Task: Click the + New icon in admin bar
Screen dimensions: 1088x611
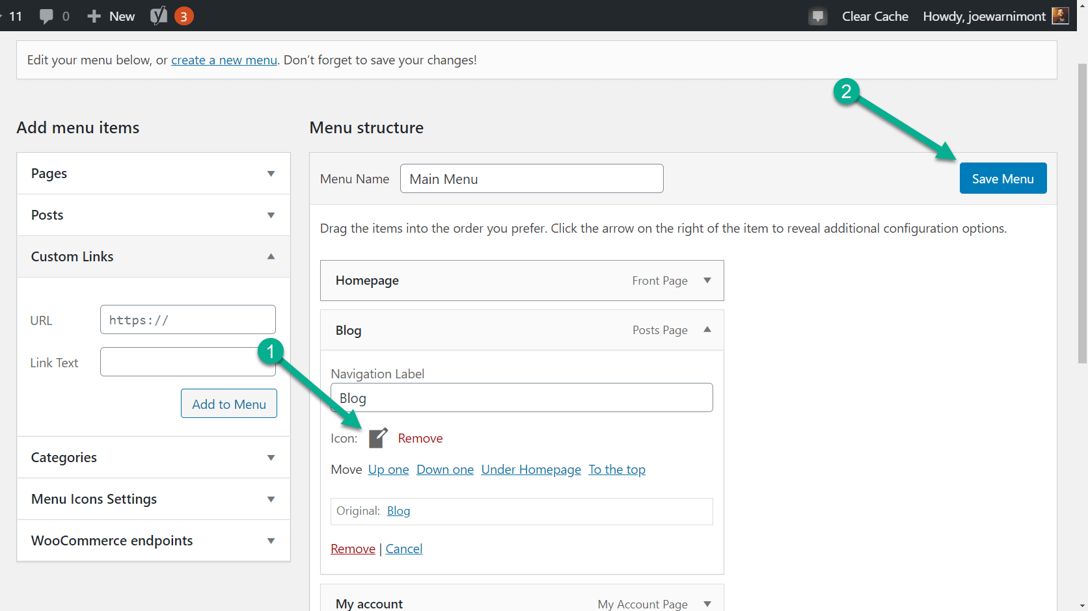Action: [95, 16]
